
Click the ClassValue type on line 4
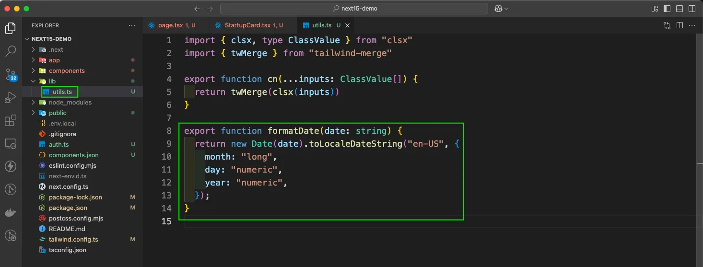(x=366, y=79)
